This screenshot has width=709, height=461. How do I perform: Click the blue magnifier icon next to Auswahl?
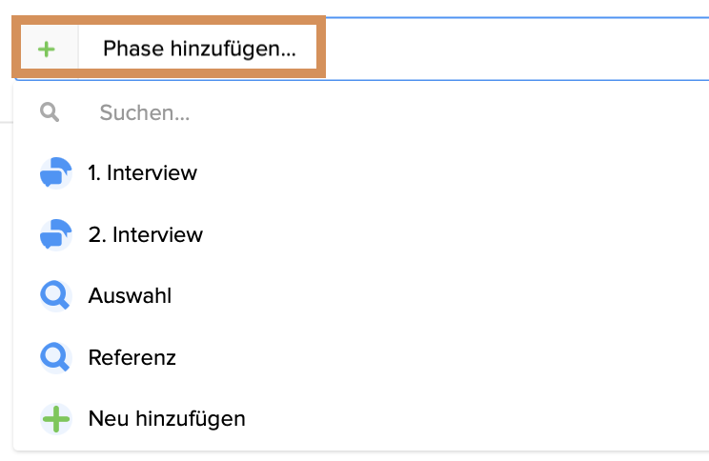(x=55, y=295)
